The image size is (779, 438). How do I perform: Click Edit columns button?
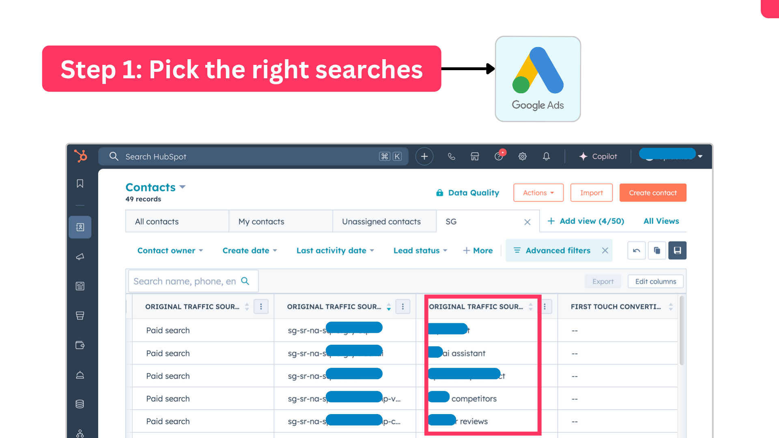point(656,281)
